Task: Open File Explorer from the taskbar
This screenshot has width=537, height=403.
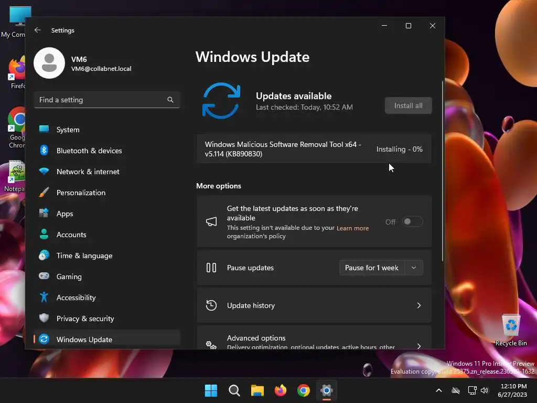Action: 257,390
